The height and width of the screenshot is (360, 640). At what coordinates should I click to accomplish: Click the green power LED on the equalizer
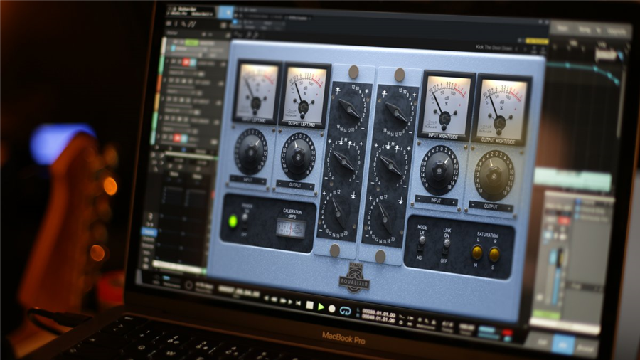(232, 221)
